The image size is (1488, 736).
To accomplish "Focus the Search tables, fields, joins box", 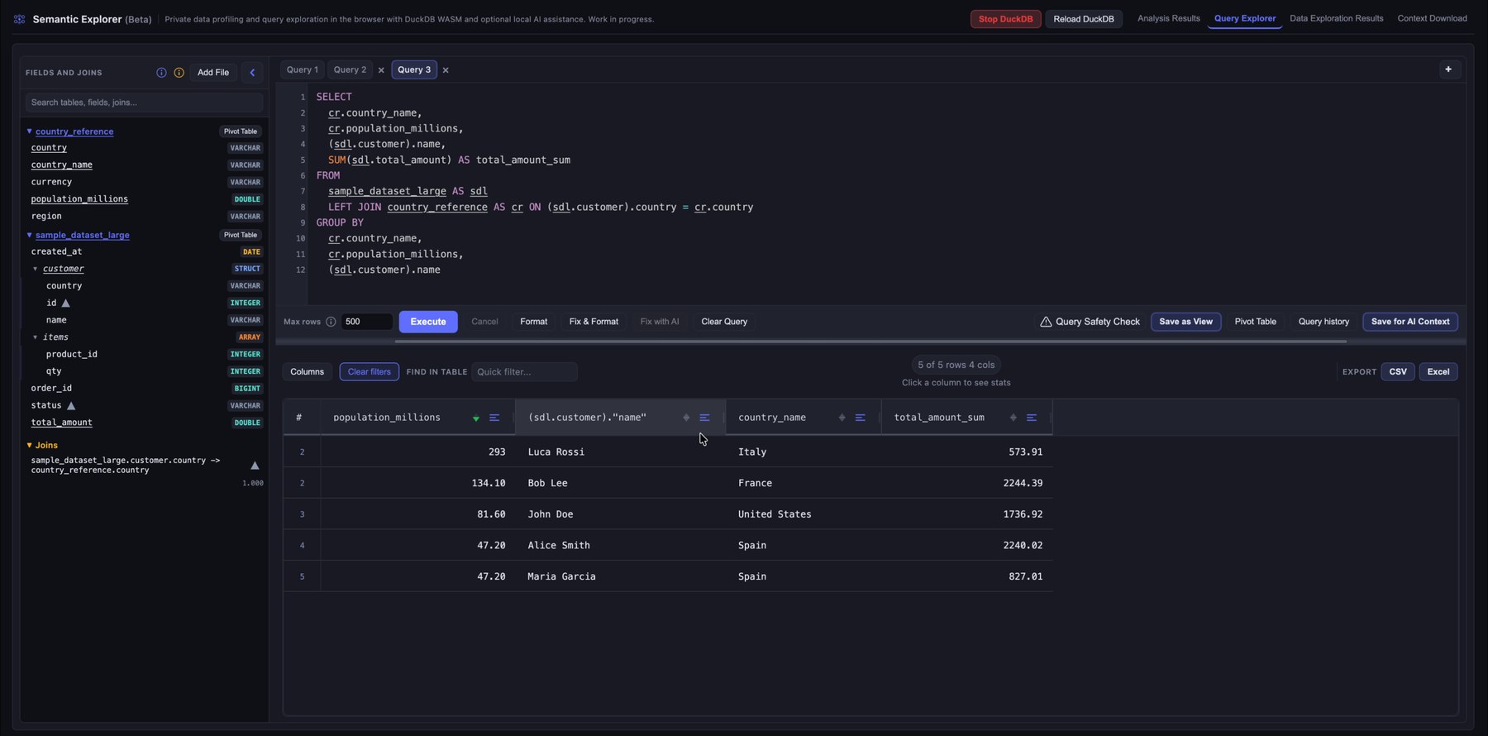I will pyautogui.click(x=144, y=103).
